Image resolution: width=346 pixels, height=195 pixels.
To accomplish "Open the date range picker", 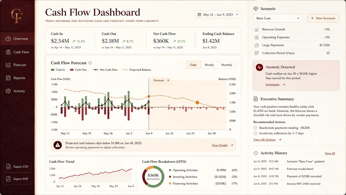I will [x=218, y=14].
